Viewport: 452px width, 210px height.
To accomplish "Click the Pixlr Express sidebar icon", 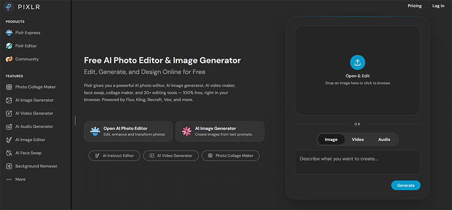I will 9,33.
